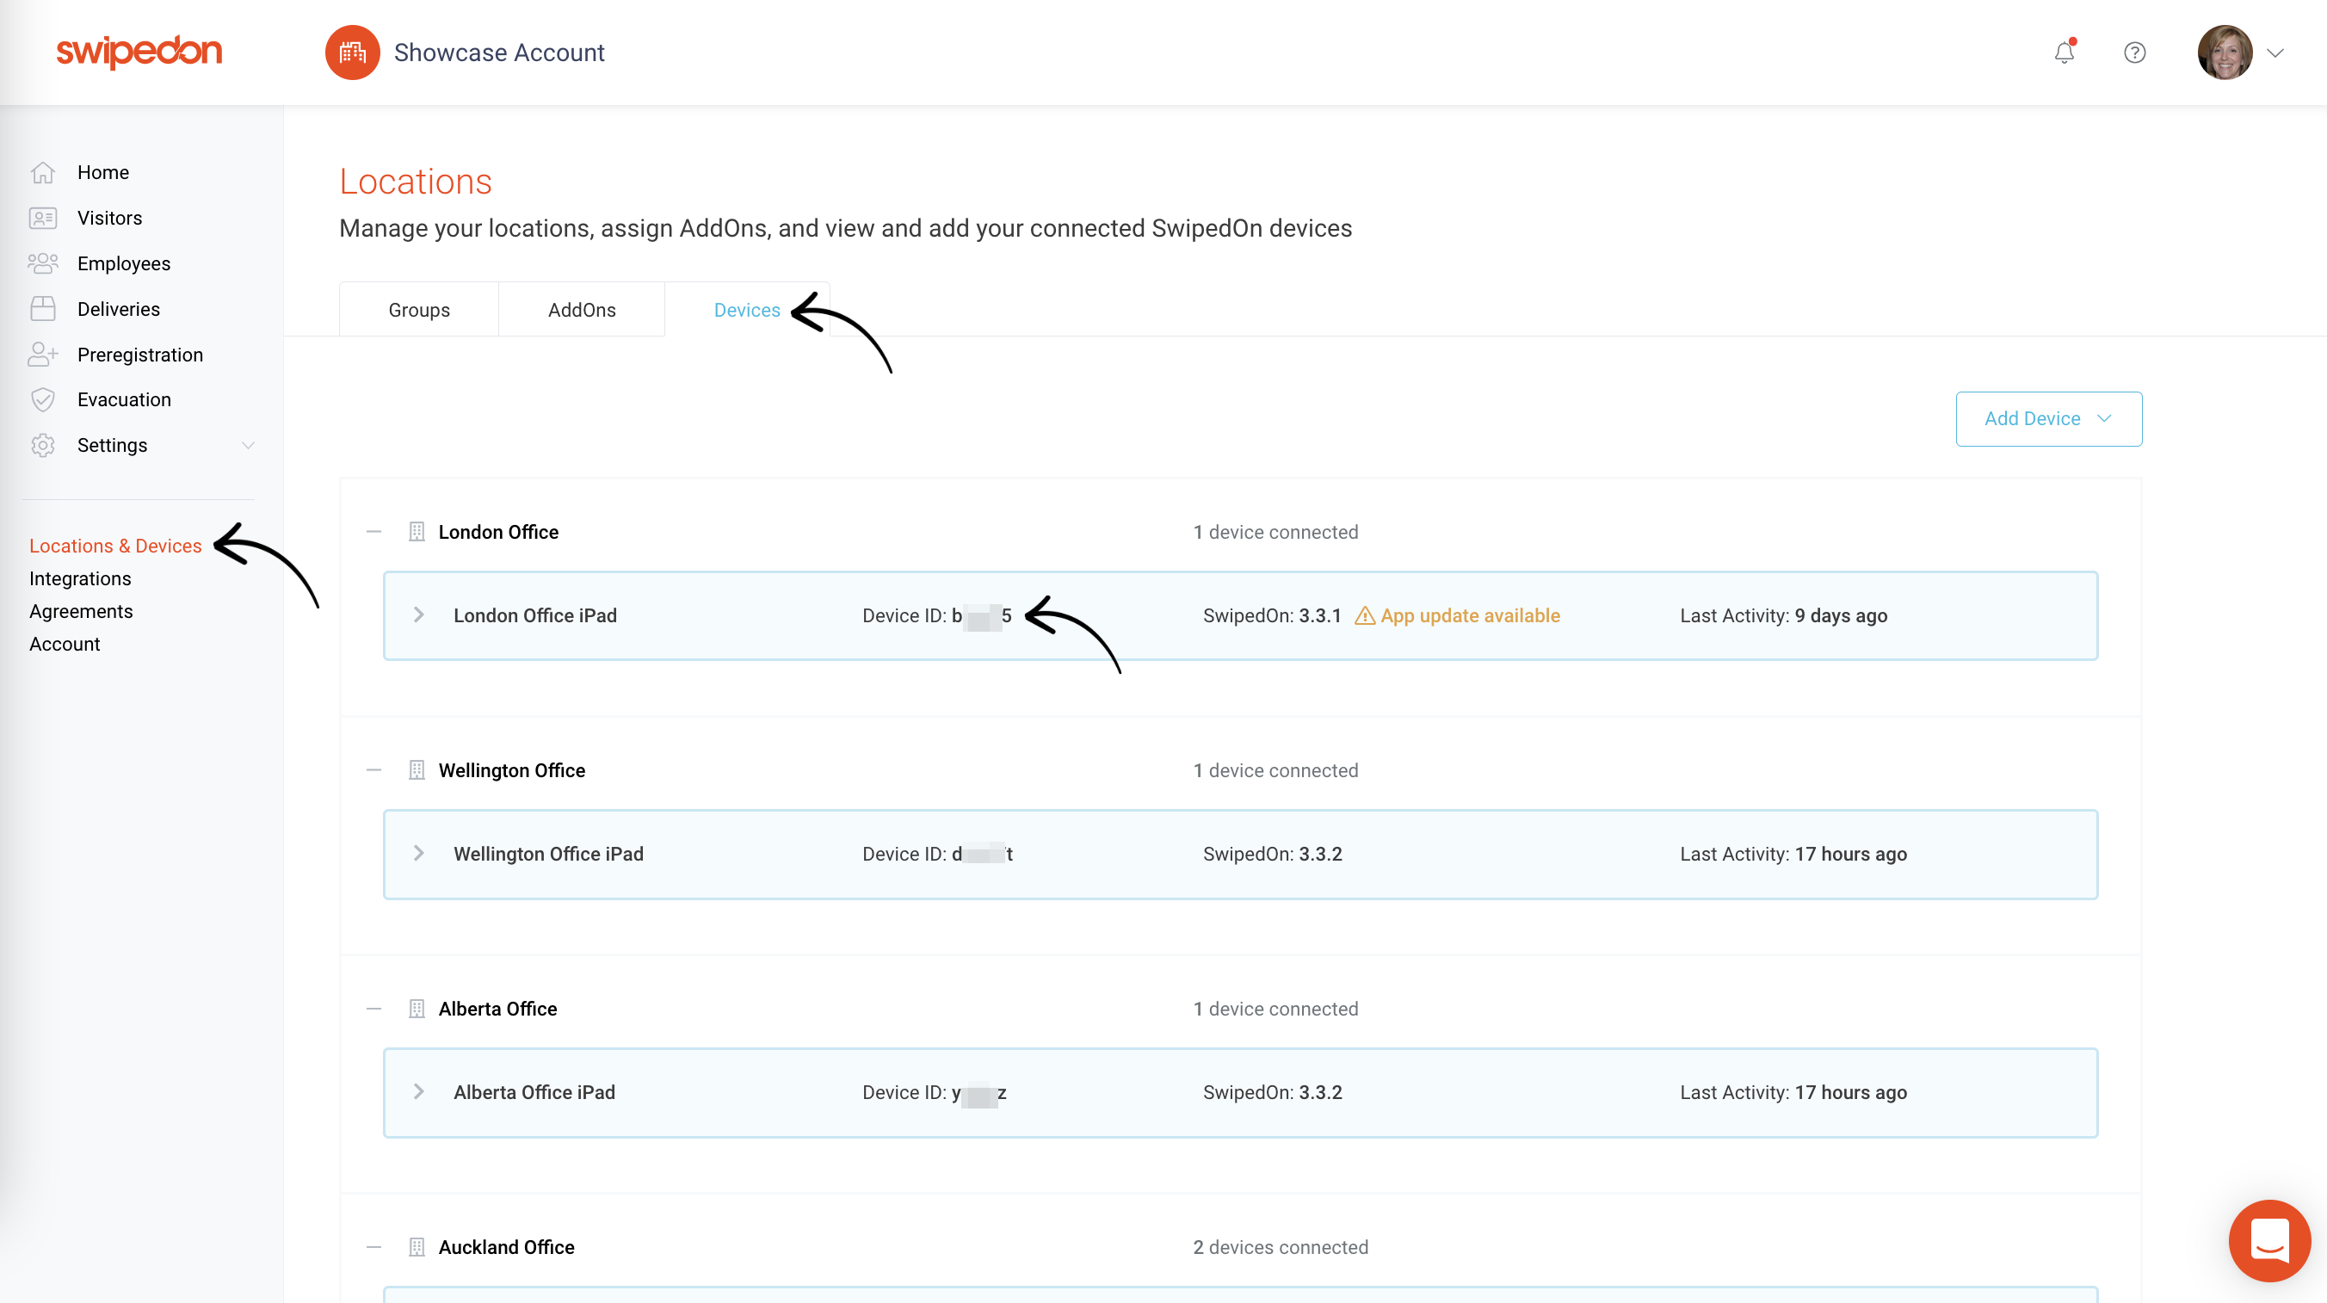This screenshot has height=1303, width=2327.
Task: Expand the Alberta Office iPad row
Action: (x=418, y=1091)
